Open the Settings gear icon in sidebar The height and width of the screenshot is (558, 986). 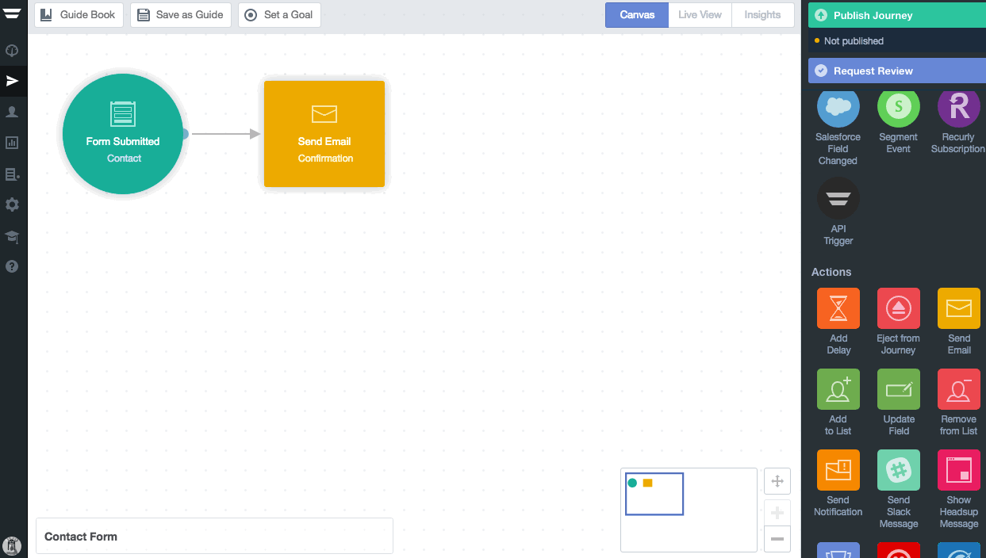pyautogui.click(x=12, y=204)
